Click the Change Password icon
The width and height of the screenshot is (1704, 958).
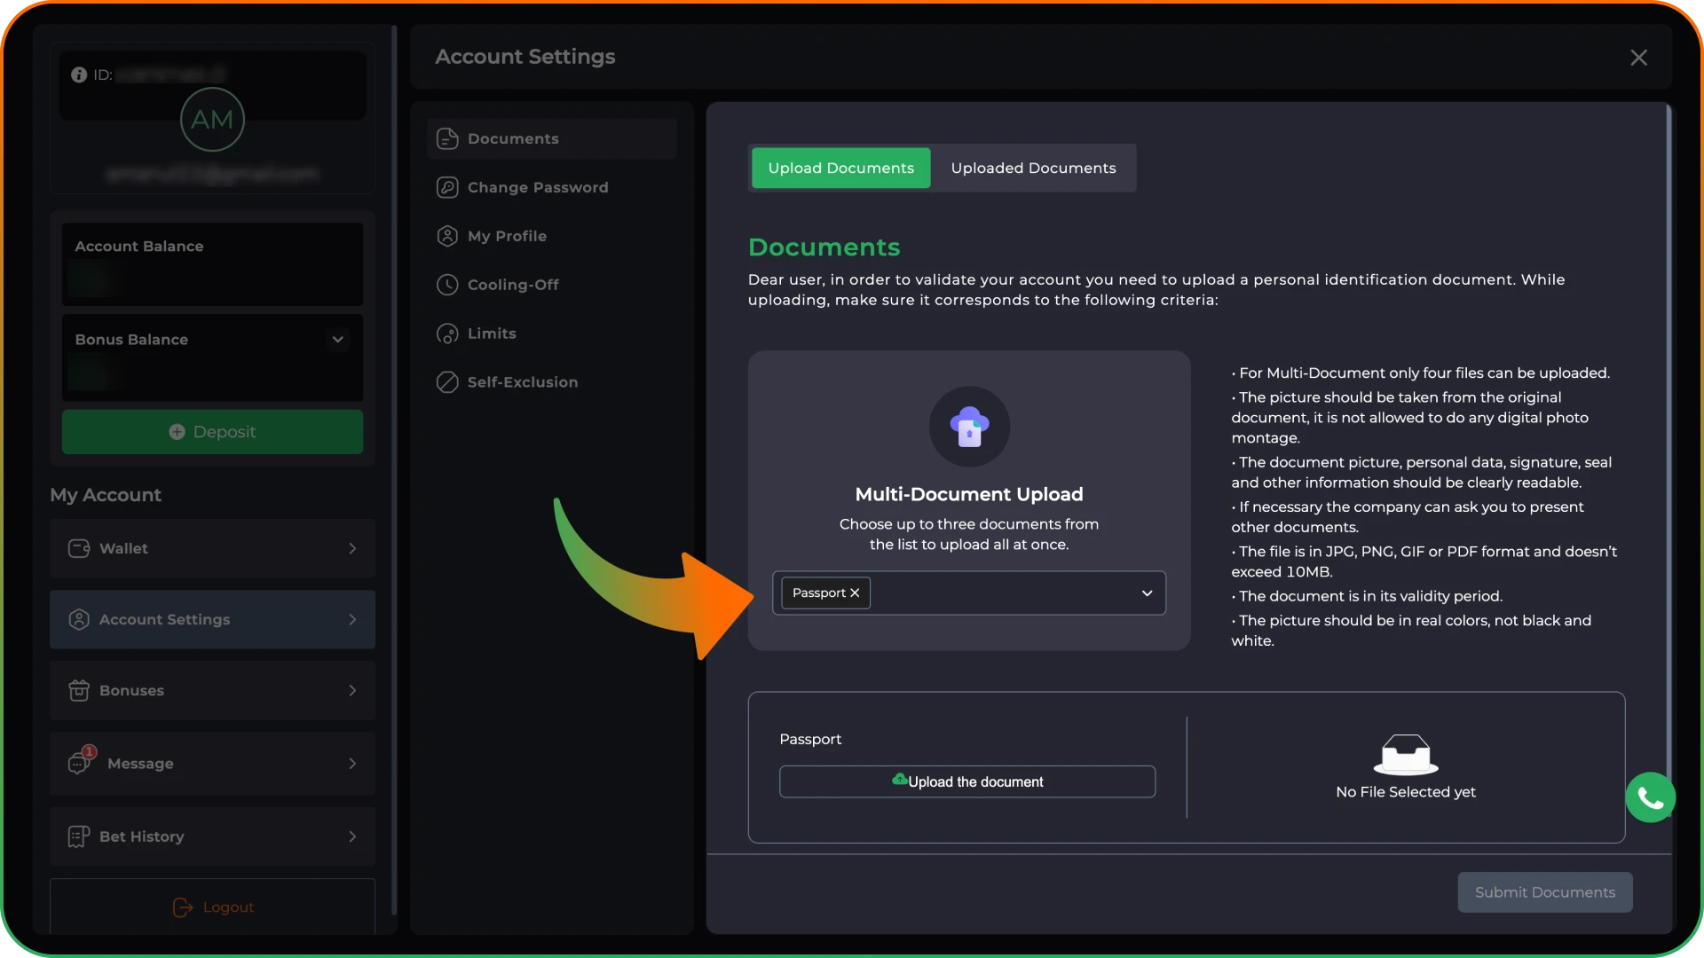pos(447,187)
